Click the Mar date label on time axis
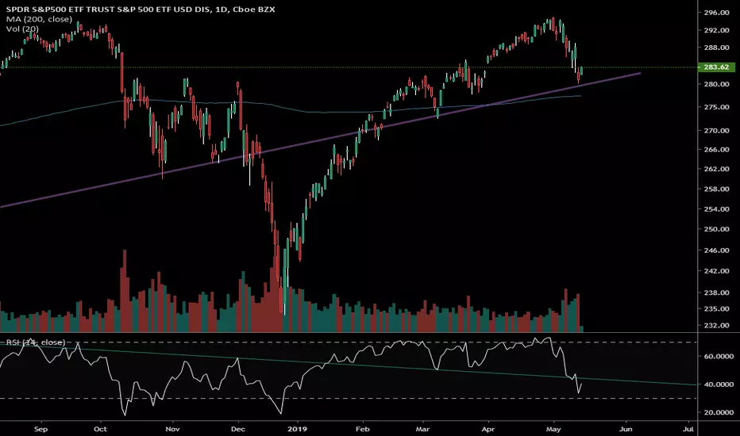740x436 pixels. [422, 429]
